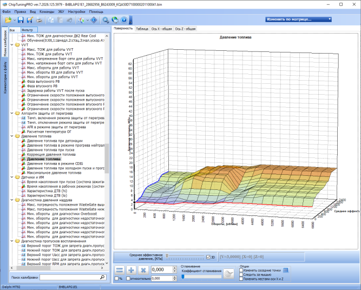Click the magnifier icon in calibration search
The height and width of the screenshot is (290, 361).
pyautogui.click(x=102, y=278)
